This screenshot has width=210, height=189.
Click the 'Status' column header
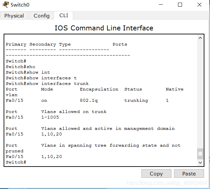(x=133, y=89)
